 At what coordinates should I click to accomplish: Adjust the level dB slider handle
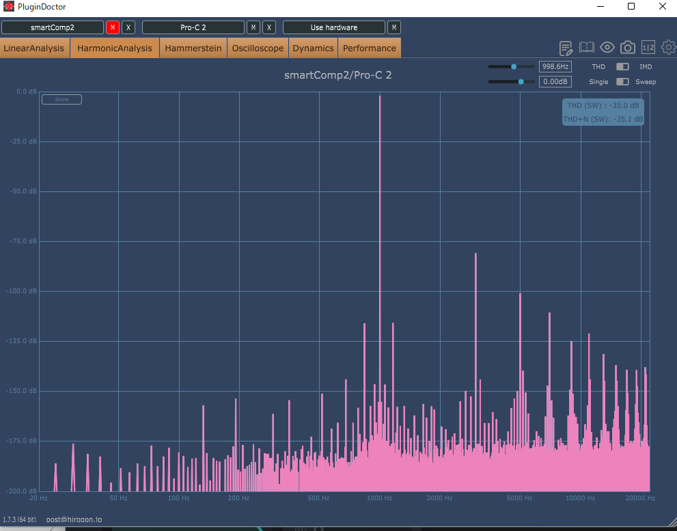click(x=521, y=81)
